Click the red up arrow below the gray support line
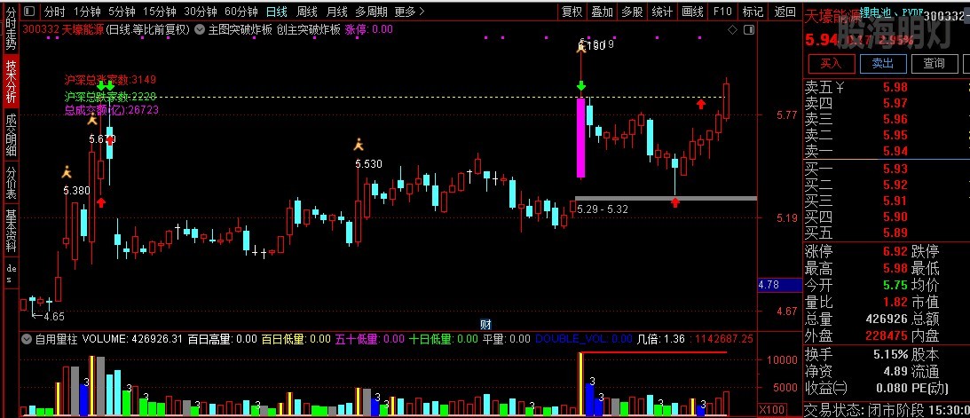Image resolution: width=970 pixels, height=418 pixels. coord(675,203)
